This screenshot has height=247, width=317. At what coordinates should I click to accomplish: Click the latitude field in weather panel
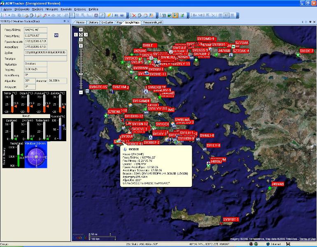point(35,30)
